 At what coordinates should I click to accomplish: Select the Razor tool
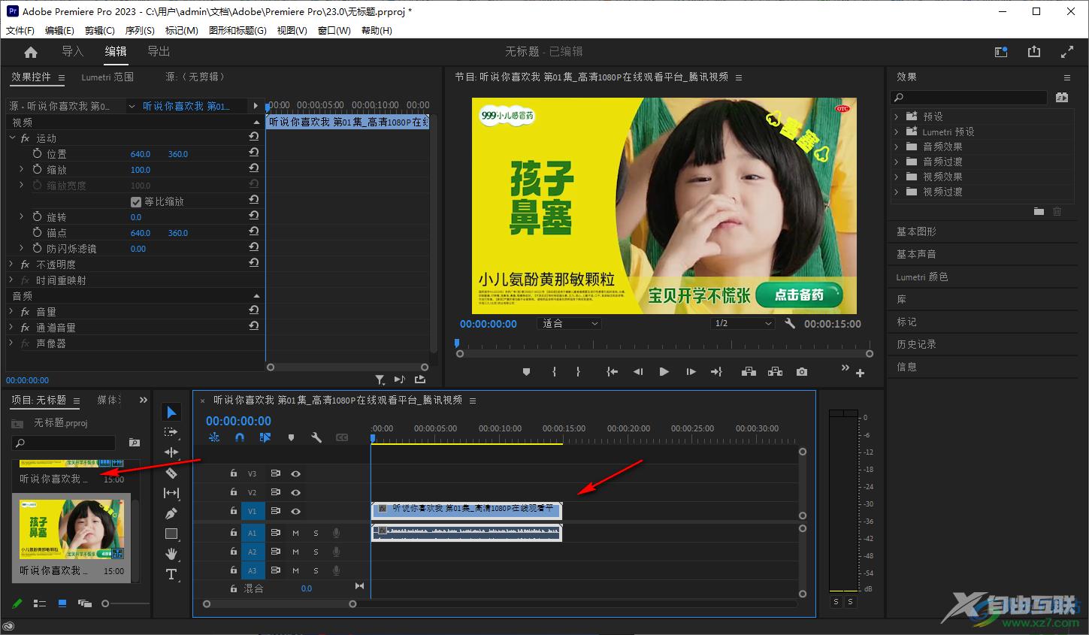[171, 473]
